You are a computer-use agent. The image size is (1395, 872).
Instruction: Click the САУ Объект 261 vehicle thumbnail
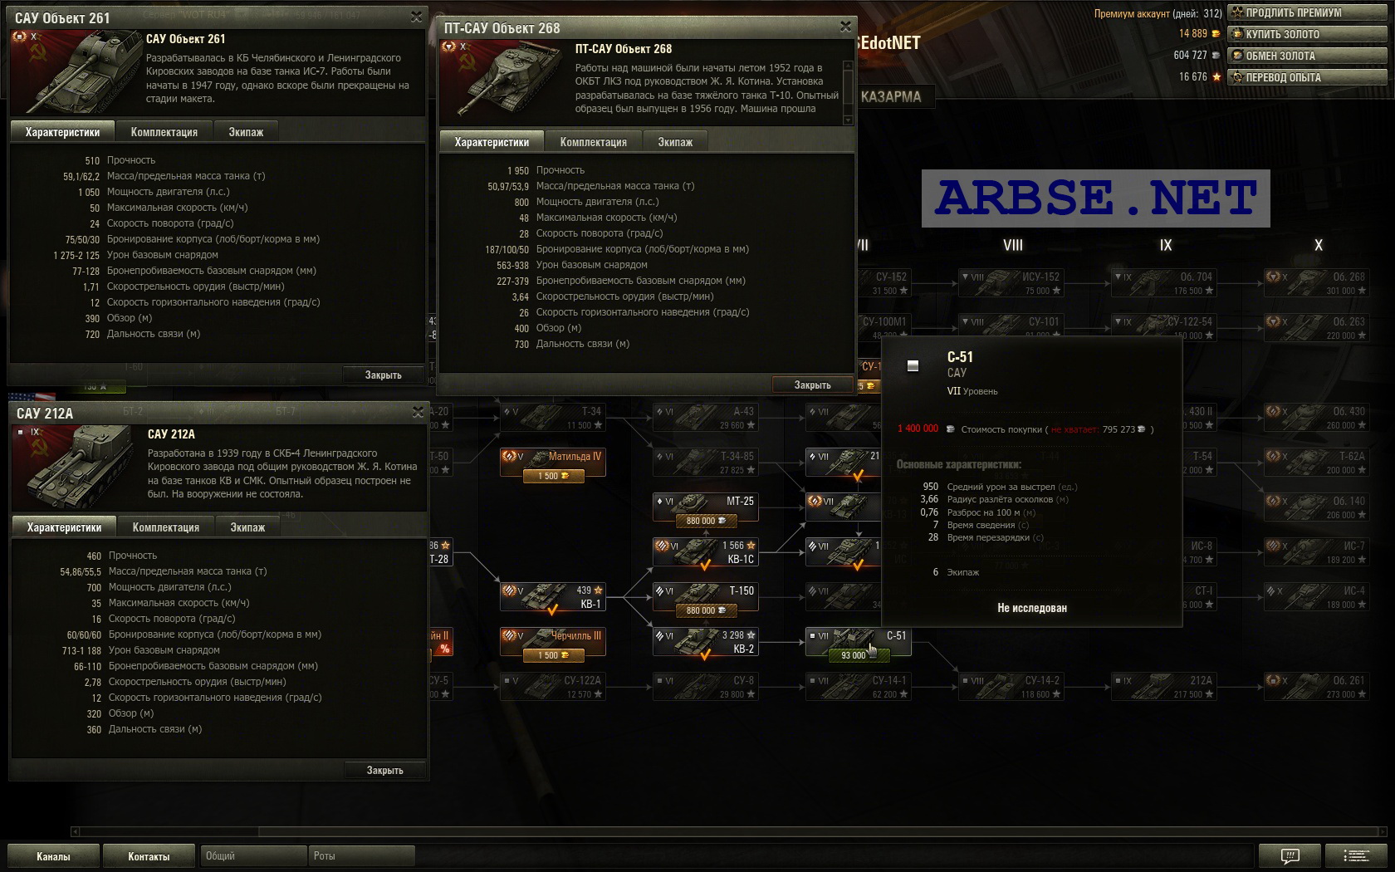coord(76,72)
